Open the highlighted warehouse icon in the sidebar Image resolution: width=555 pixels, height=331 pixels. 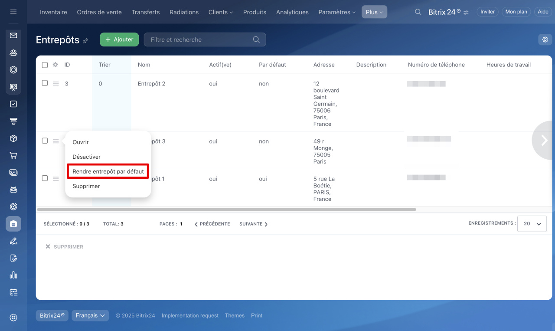[x=13, y=224]
